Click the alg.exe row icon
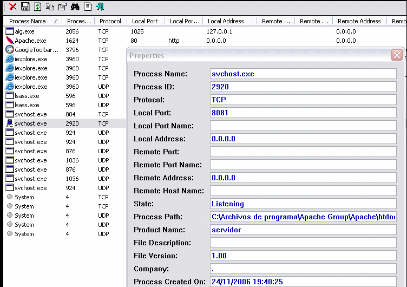 point(10,31)
